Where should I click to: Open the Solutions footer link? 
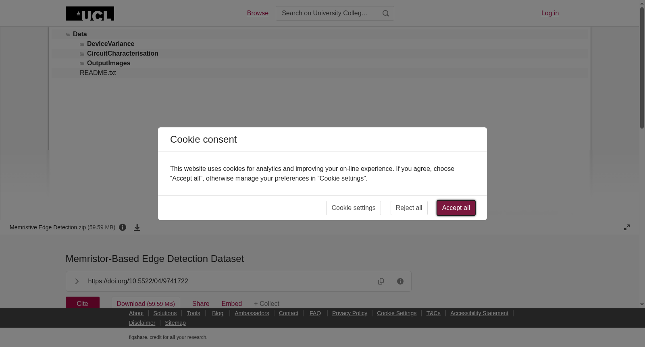[165, 313]
